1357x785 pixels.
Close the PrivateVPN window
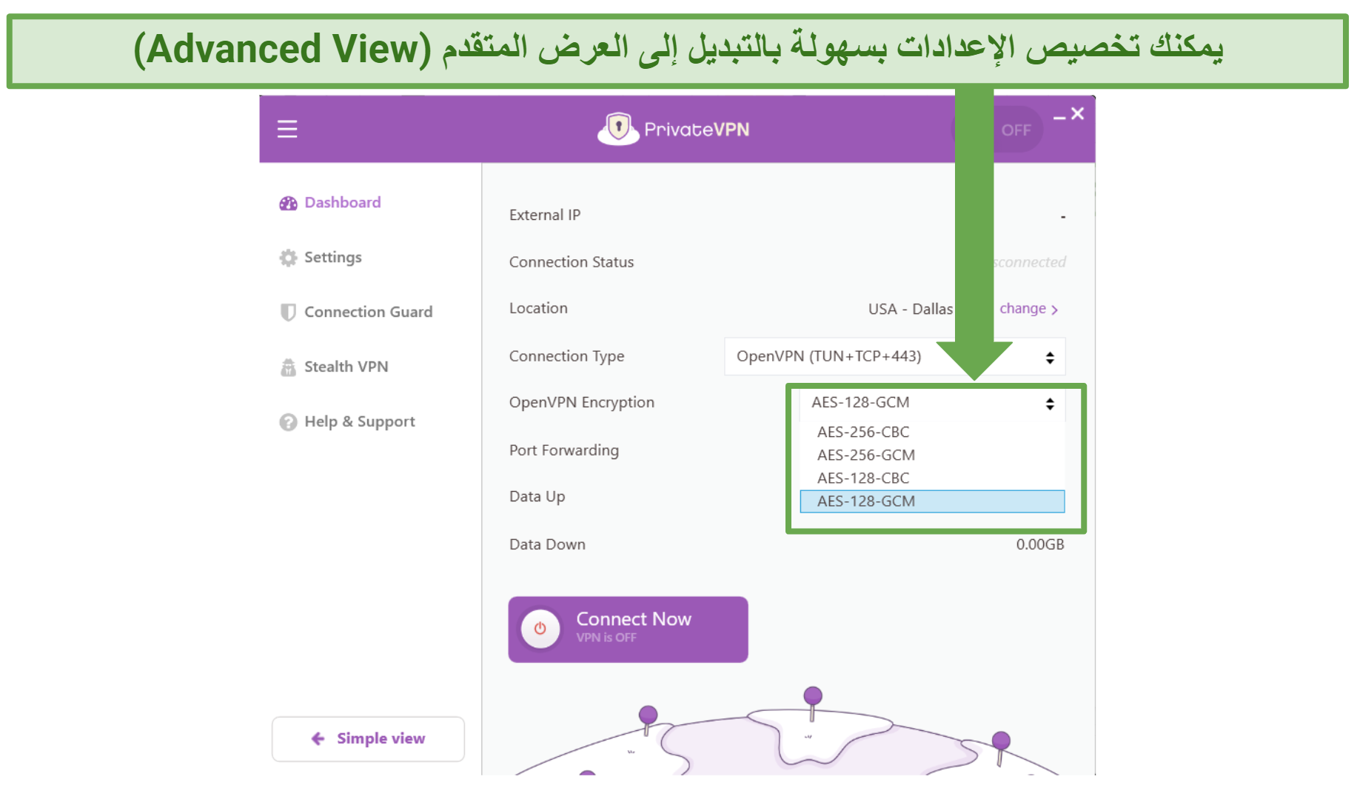(x=1077, y=113)
